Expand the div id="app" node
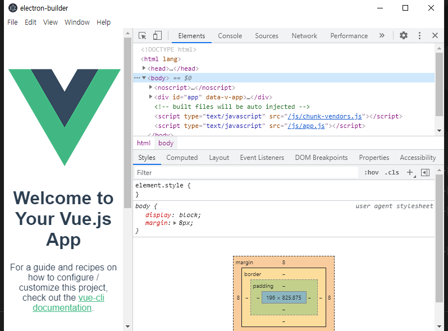The height and width of the screenshot is (331, 448). click(x=150, y=97)
